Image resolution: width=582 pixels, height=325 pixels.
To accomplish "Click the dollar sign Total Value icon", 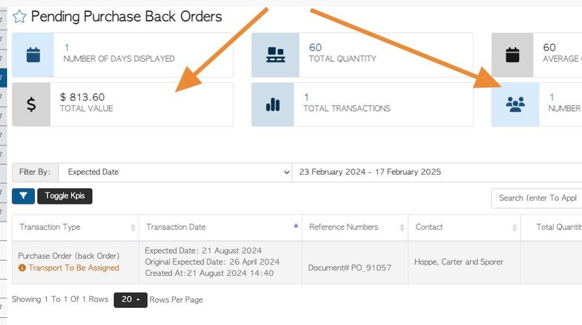I will point(31,105).
